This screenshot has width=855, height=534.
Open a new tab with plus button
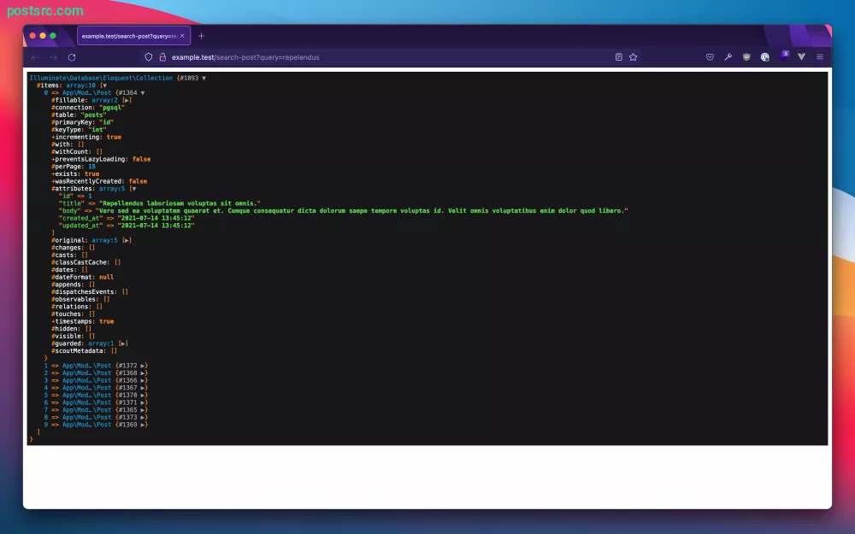(201, 36)
